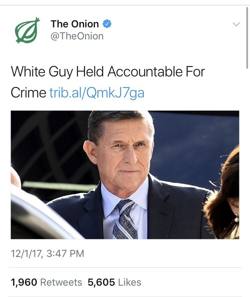Open the attached tweet photo
This screenshot has width=250, height=297.
[125, 175]
